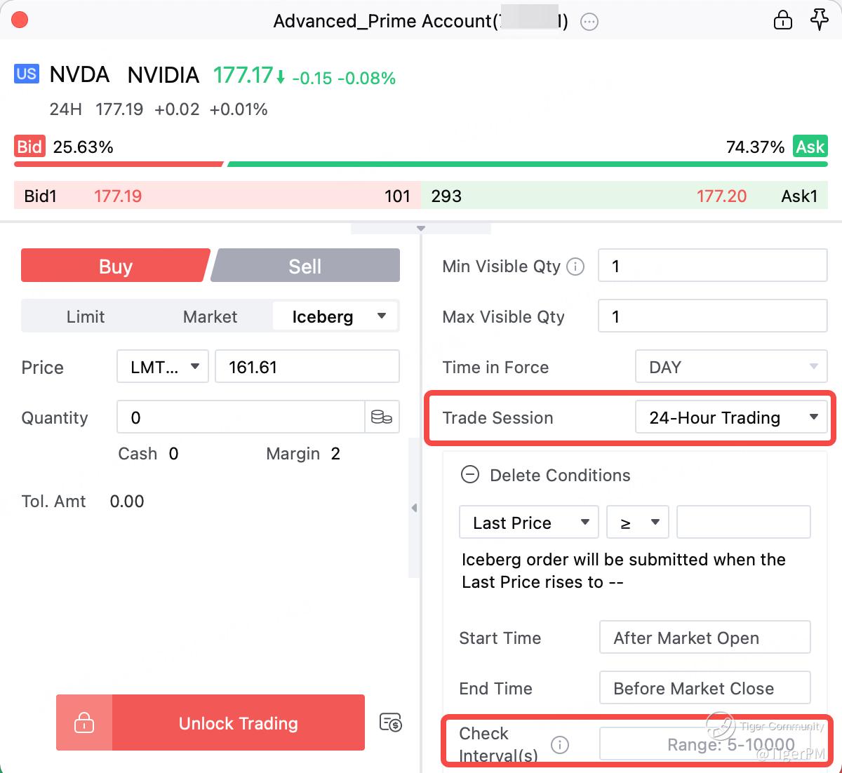Click the green Ask ratio bar
Viewport: 842px width, 773px height.
point(528,164)
